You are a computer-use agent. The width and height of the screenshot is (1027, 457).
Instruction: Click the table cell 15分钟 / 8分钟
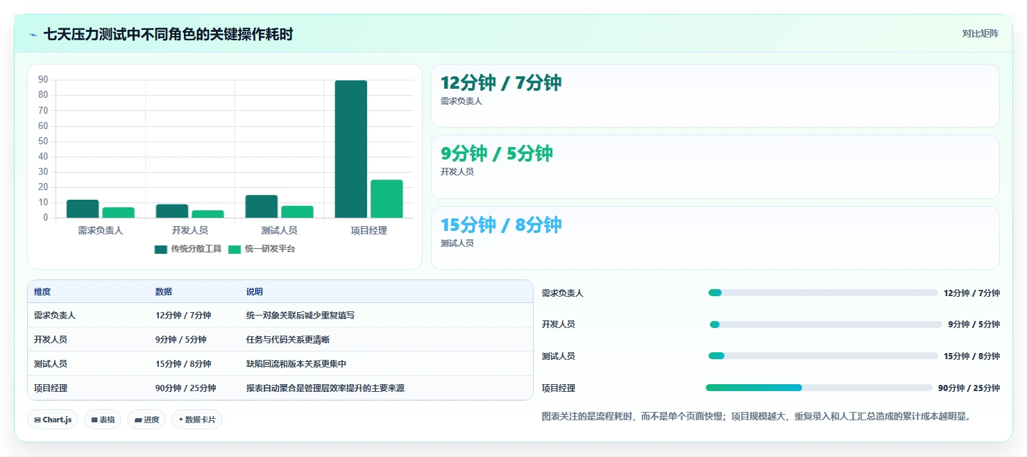(183, 364)
